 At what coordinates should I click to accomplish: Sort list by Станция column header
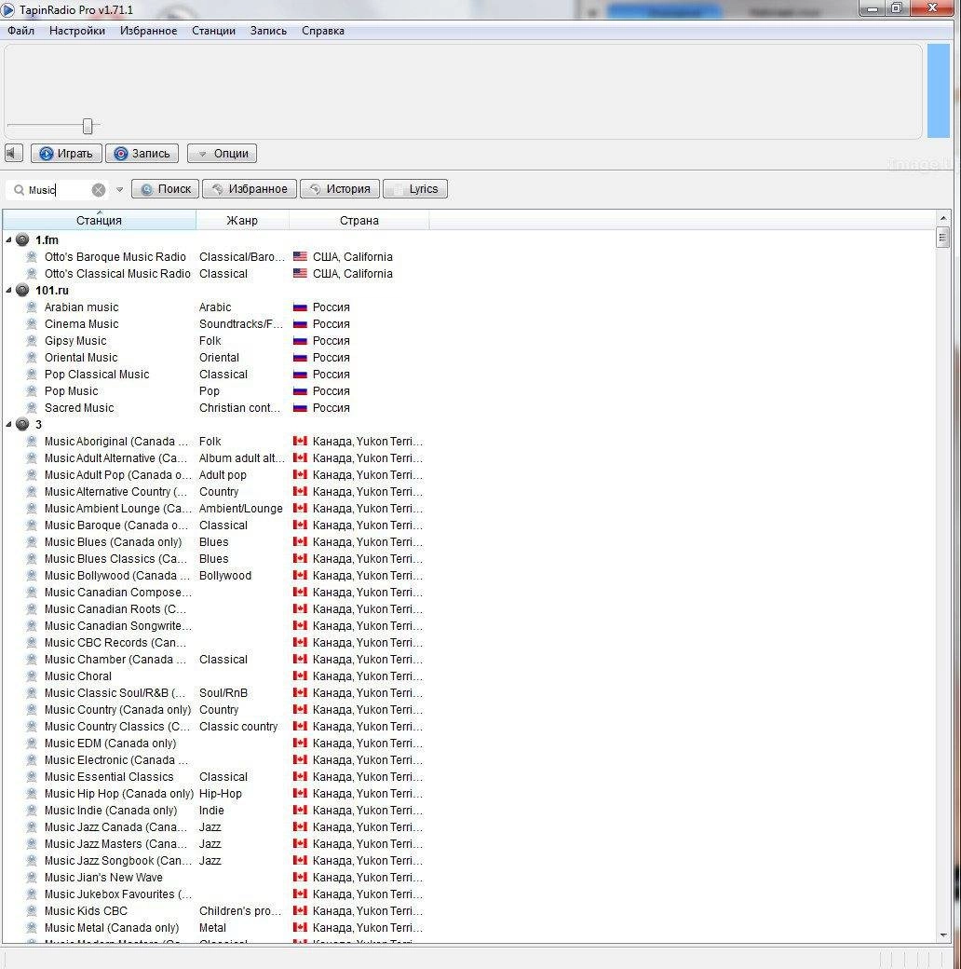[99, 220]
